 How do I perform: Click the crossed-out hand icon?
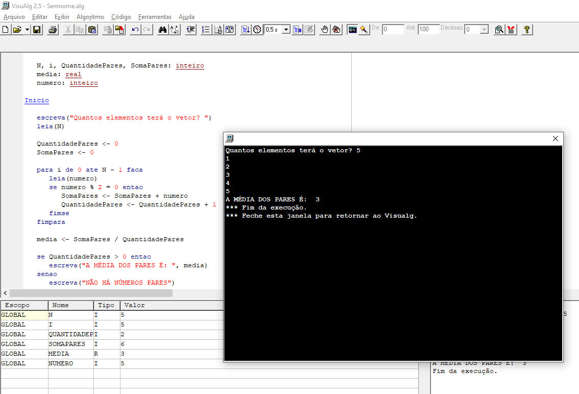[336, 30]
